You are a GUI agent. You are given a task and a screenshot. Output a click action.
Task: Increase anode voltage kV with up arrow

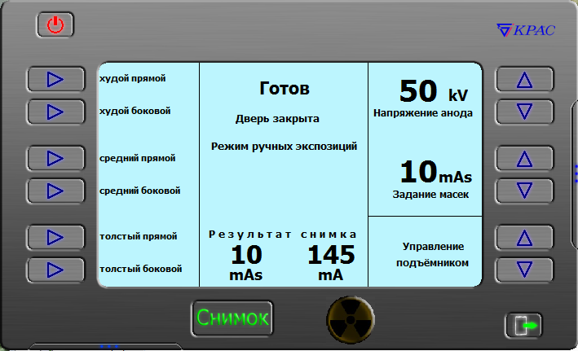tap(524, 79)
